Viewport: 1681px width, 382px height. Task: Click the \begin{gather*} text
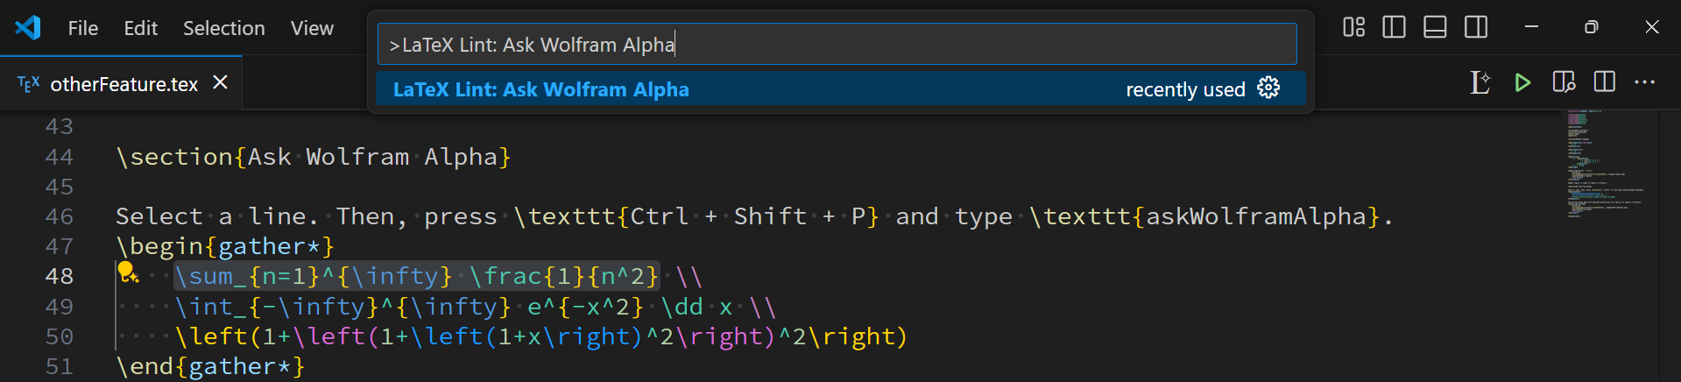pos(224,246)
